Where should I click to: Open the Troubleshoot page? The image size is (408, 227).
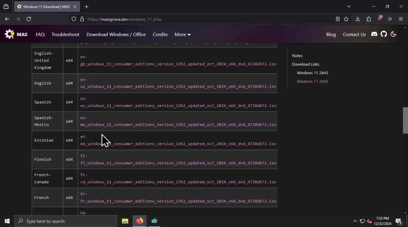click(66, 34)
